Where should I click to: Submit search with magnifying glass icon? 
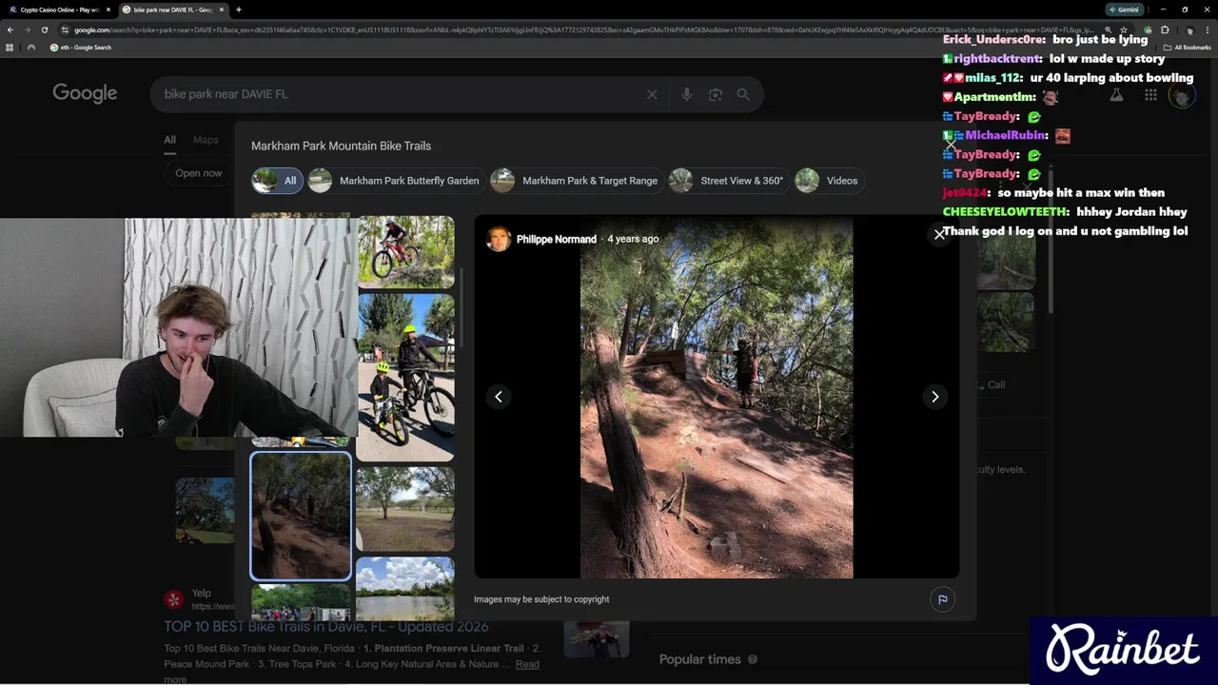pyautogui.click(x=743, y=94)
